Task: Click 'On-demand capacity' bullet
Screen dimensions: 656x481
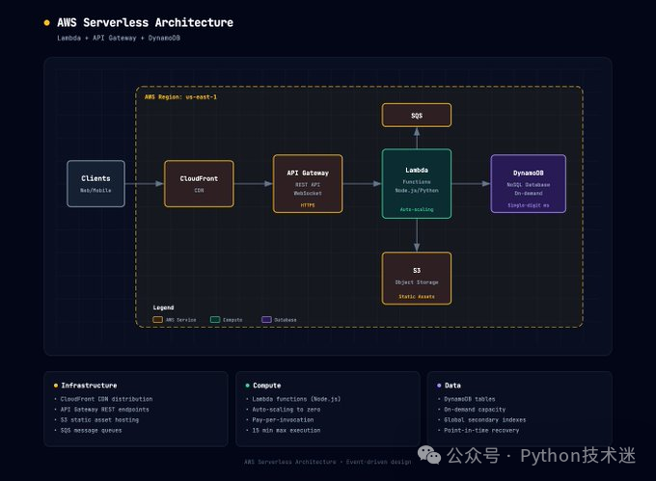Action: pyautogui.click(x=475, y=410)
